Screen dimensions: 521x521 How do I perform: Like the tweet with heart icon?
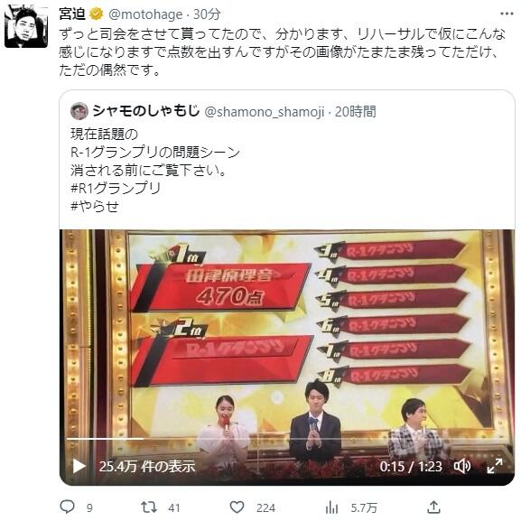(237, 507)
